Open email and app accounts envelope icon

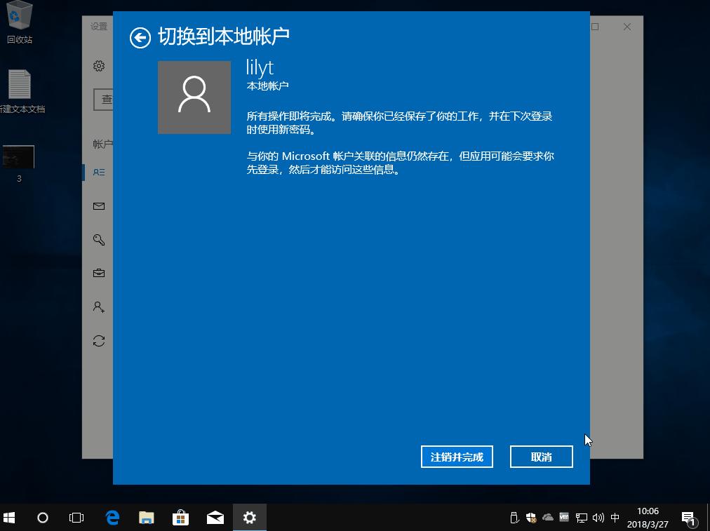coord(99,206)
